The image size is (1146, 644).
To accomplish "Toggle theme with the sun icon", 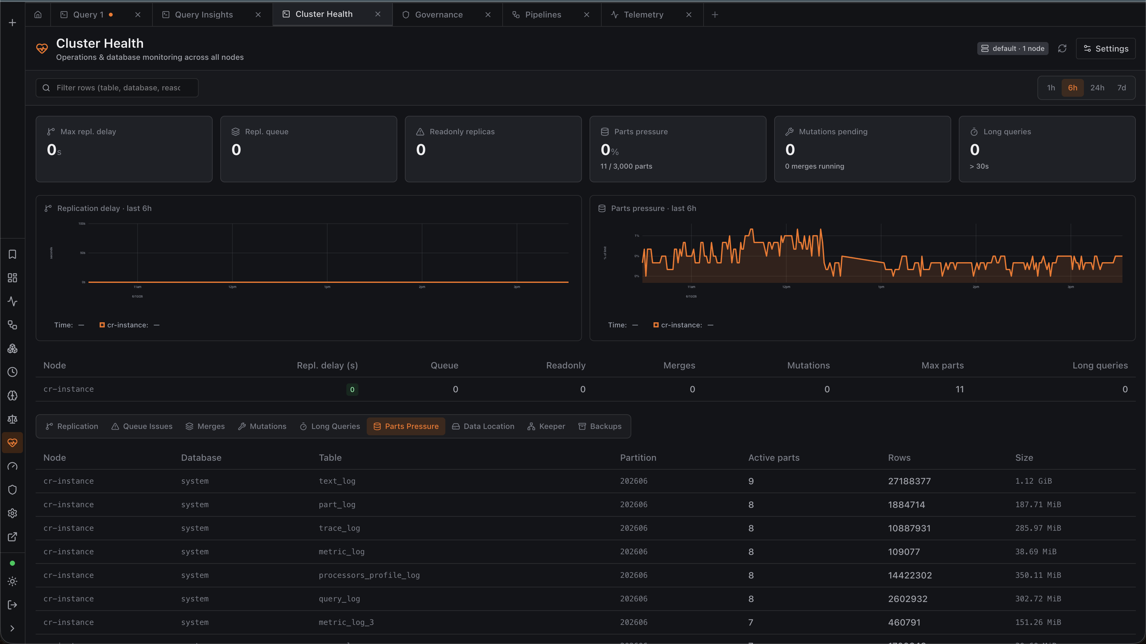I will (12, 581).
